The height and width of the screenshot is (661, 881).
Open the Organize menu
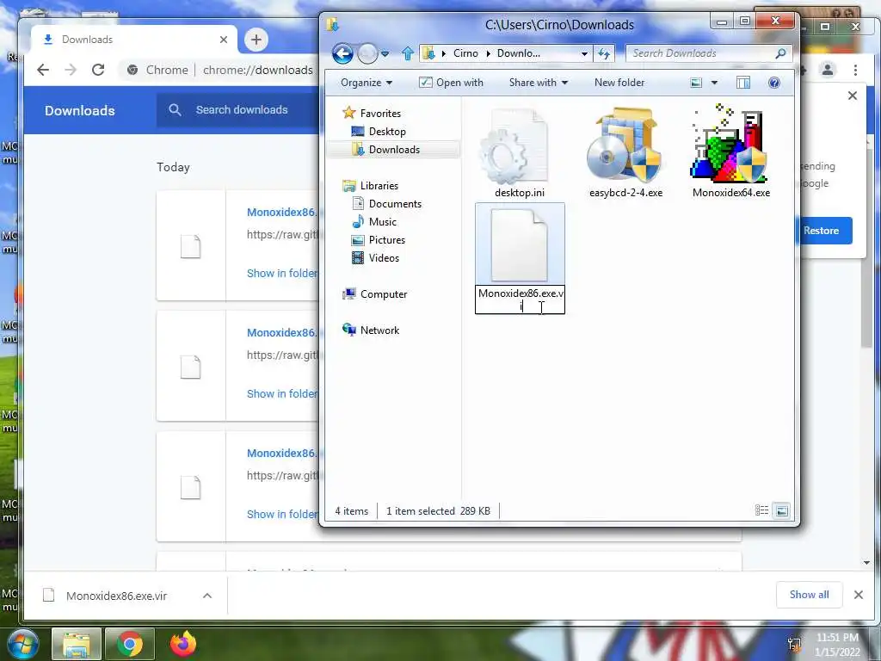(367, 83)
